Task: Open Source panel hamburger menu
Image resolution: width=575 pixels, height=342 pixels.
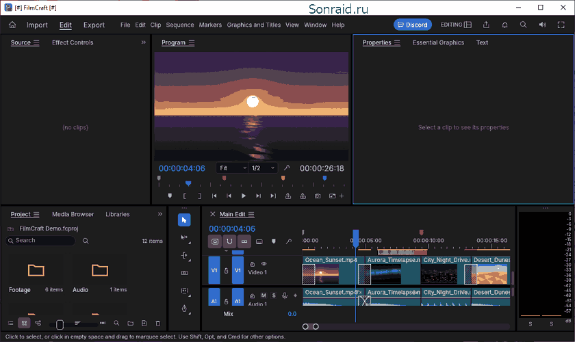Action: point(36,42)
